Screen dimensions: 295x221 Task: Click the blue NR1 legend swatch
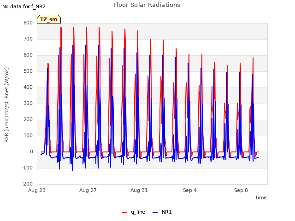[x=155, y=213]
